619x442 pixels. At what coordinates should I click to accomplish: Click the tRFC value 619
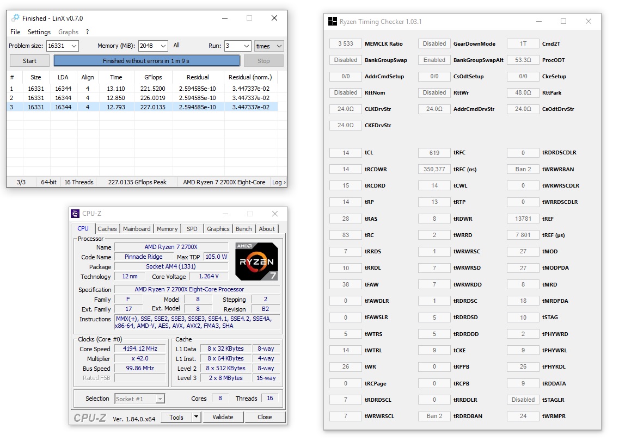(434, 153)
